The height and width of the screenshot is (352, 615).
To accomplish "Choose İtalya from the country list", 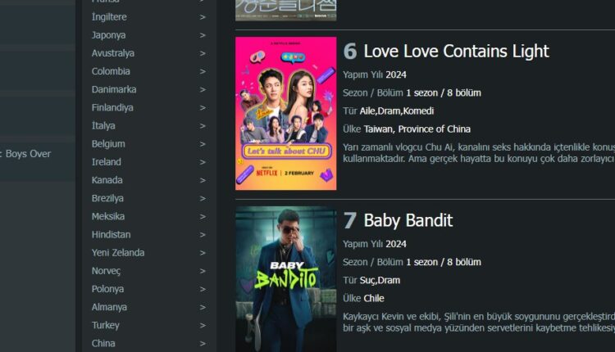I will click(x=103, y=126).
